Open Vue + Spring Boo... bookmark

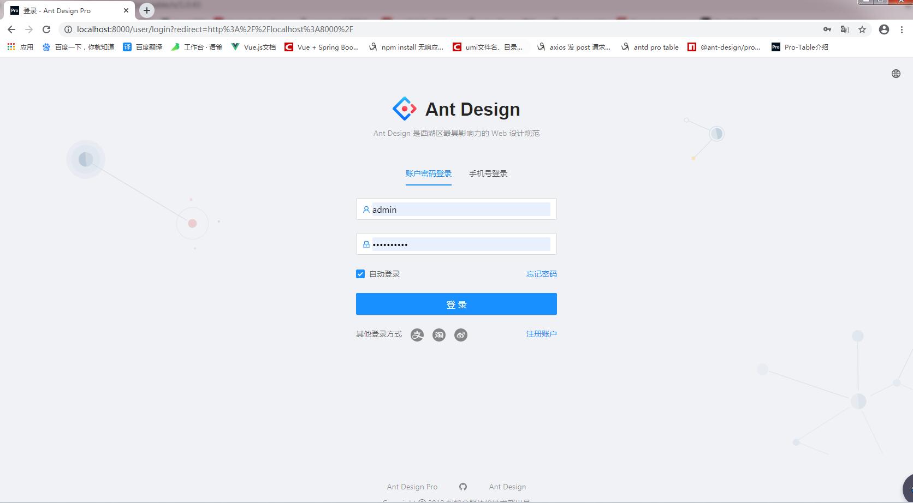click(x=322, y=47)
